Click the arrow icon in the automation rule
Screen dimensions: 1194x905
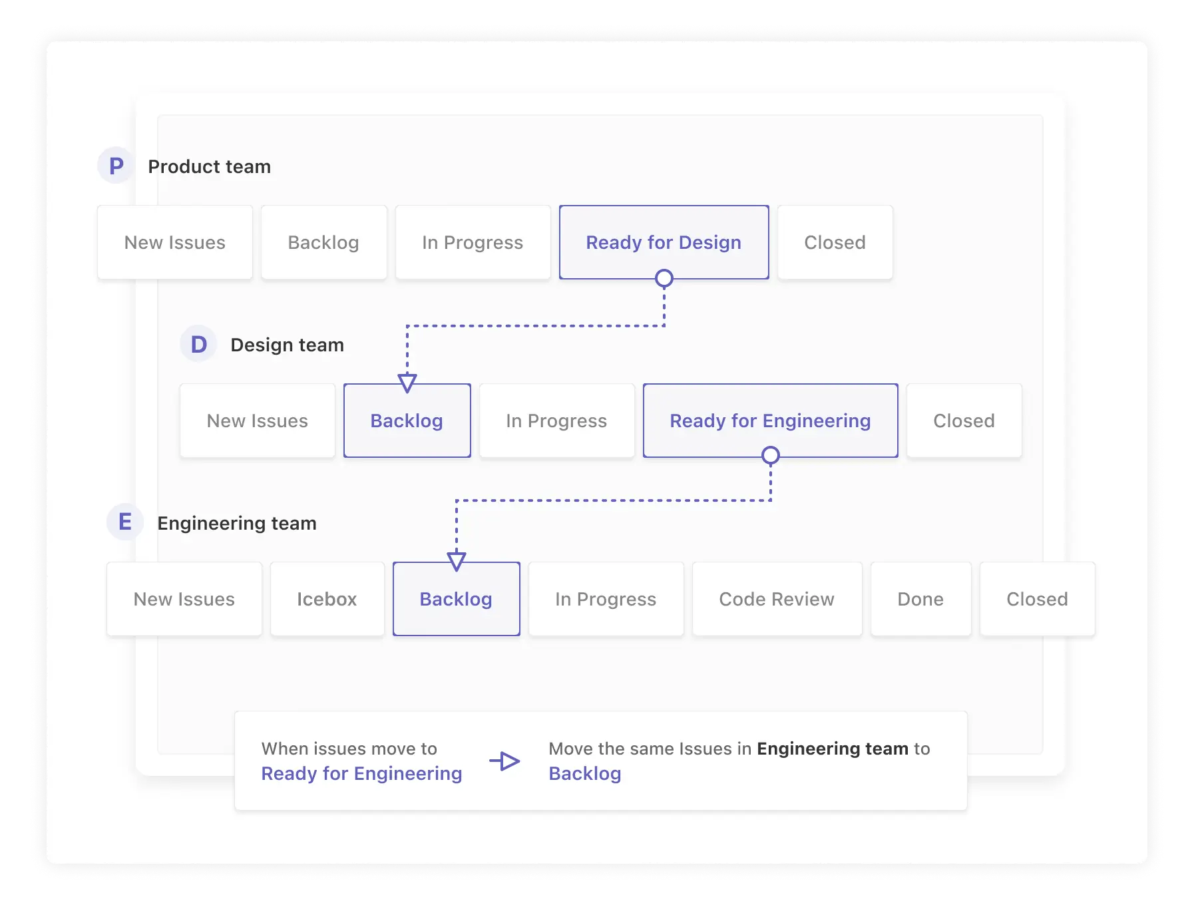pos(505,761)
